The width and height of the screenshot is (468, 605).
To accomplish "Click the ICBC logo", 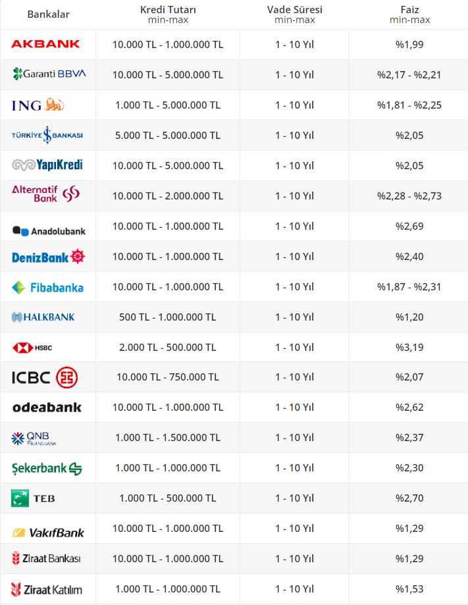I will coord(45,377).
